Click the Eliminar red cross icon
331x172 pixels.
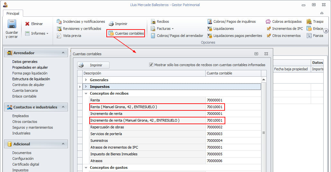click(27, 24)
